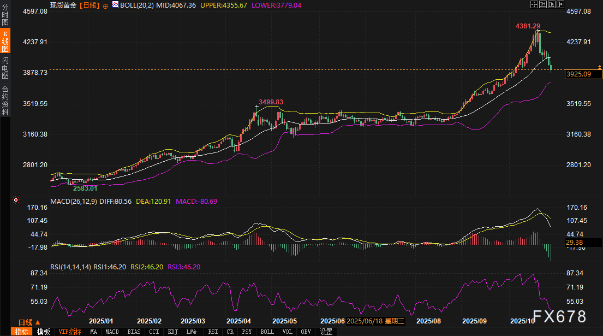Screen dimensions: 603x336
Task: Click the orange arrow marker above current price
Action: [600, 67]
